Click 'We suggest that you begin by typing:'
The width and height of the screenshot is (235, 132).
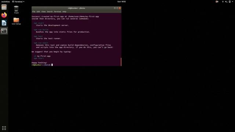coord(51,52)
